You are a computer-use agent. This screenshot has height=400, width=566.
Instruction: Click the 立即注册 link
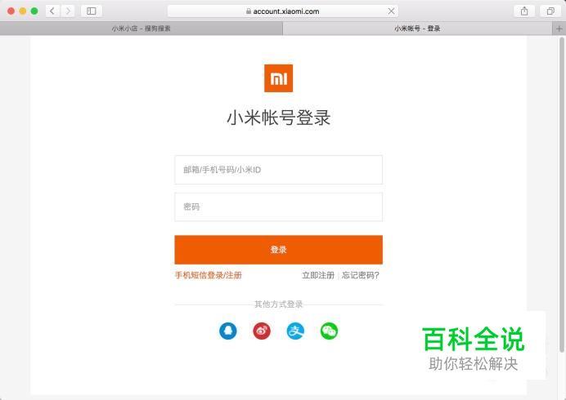(x=318, y=275)
